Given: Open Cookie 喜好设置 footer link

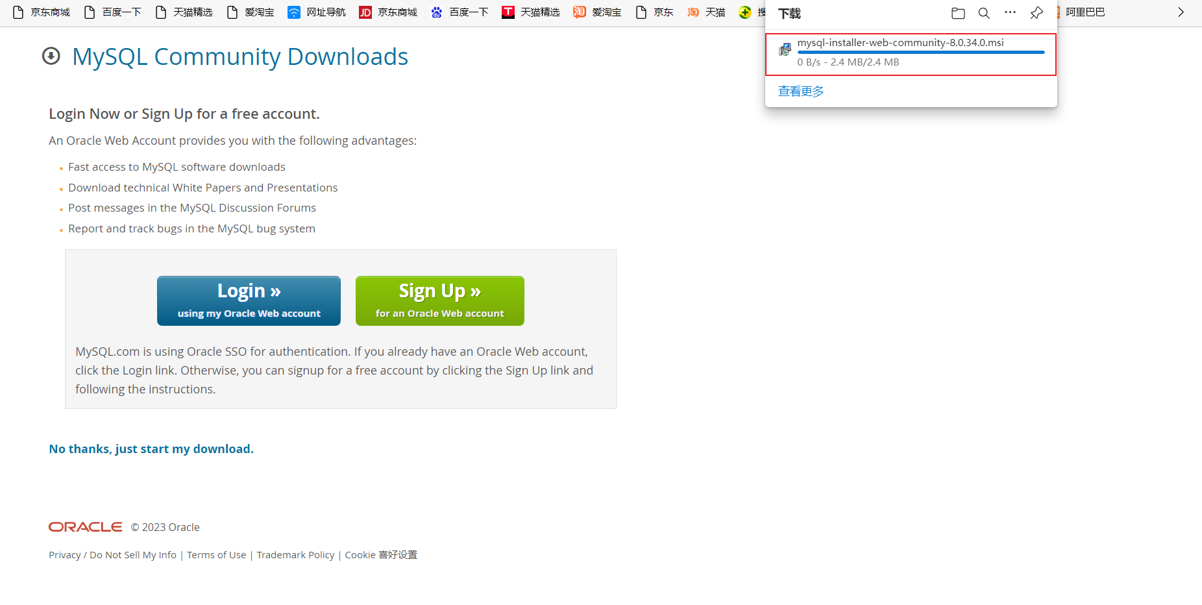Looking at the screenshot, I should (x=381, y=555).
